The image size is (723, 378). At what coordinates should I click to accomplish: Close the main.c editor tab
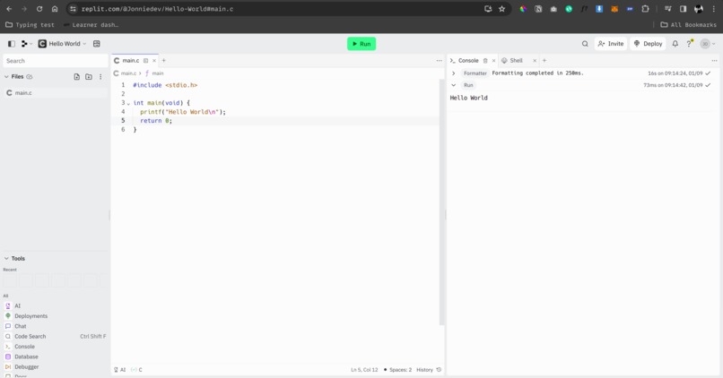154,61
